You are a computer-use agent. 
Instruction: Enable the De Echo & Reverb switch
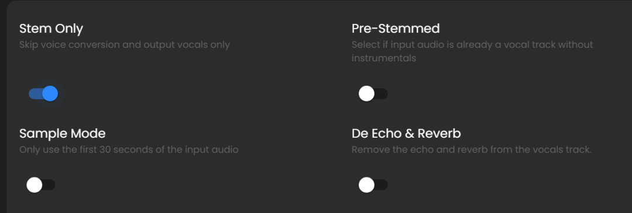coord(373,185)
